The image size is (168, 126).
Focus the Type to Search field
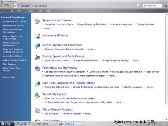pyautogui.click(x=153, y=6)
